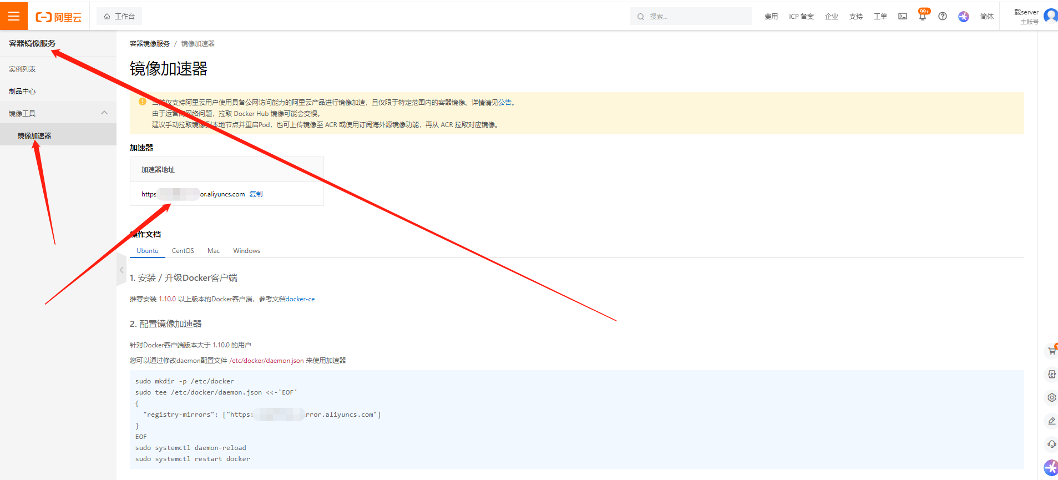Image resolution: width=1058 pixels, height=480 pixels.
Task: Open the settings gear floating icon
Action: point(1052,397)
